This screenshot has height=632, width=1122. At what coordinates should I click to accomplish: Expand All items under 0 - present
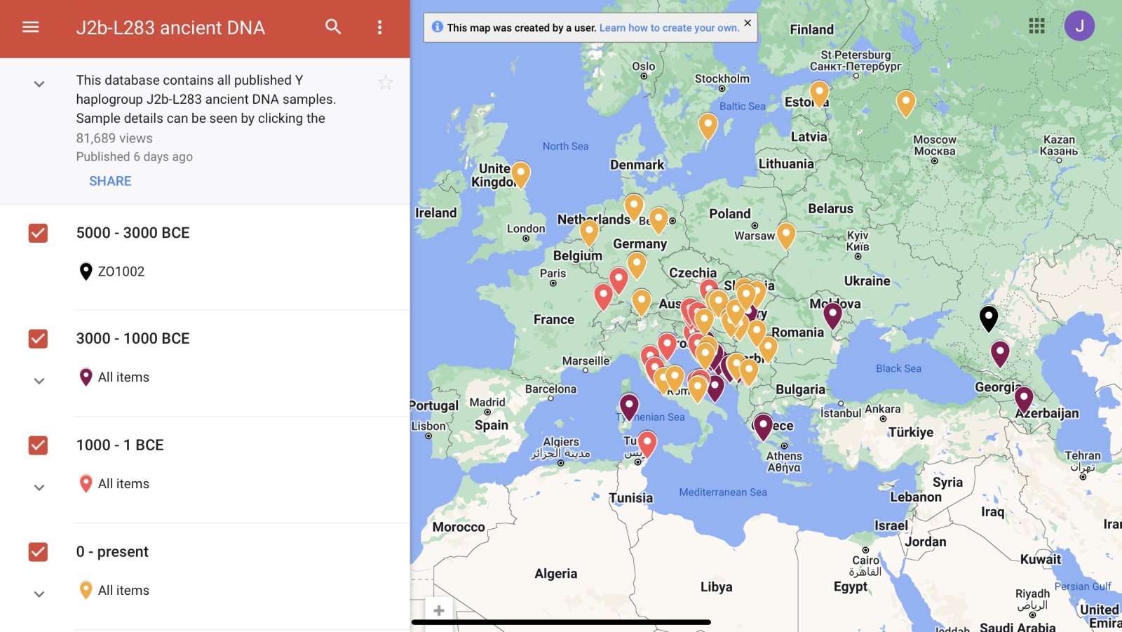click(39, 594)
